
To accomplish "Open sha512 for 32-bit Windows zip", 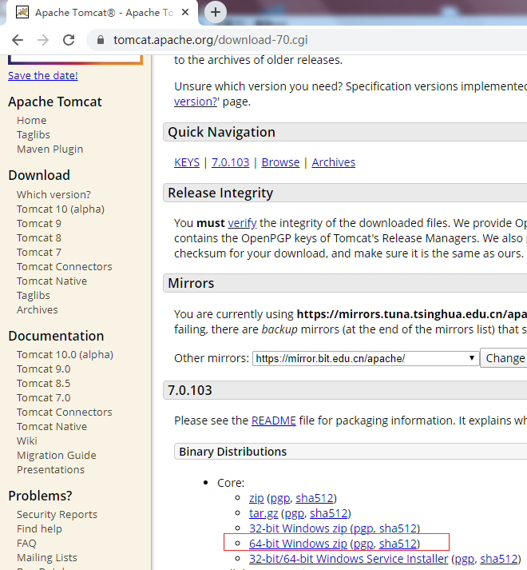I will click(398, 528).
